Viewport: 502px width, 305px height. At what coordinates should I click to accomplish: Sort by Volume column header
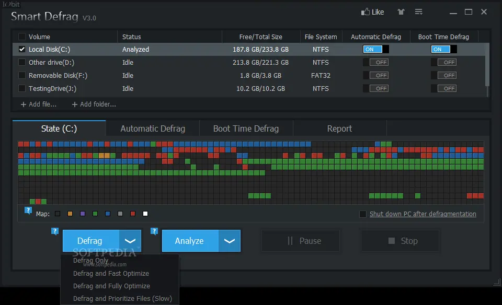pyautogui.click(x=39, y=37)
